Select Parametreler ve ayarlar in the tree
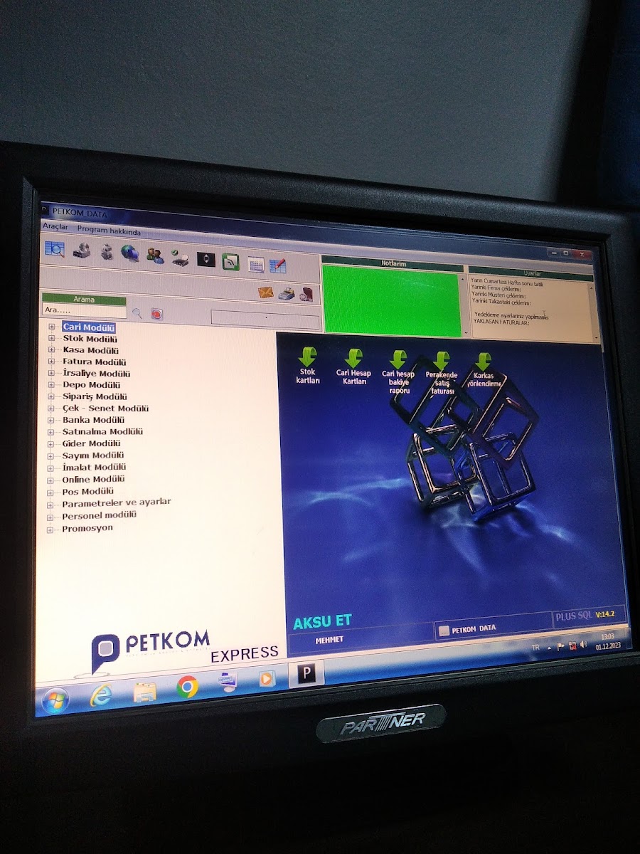Image resolution: width=640 pixels, height=854 pixels. click(116, 502)
